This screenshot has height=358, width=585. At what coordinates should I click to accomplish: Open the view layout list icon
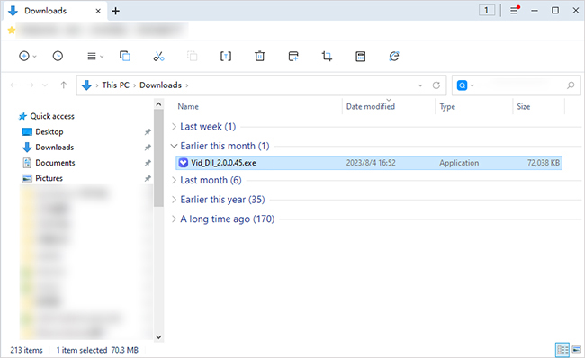[92, 57]
